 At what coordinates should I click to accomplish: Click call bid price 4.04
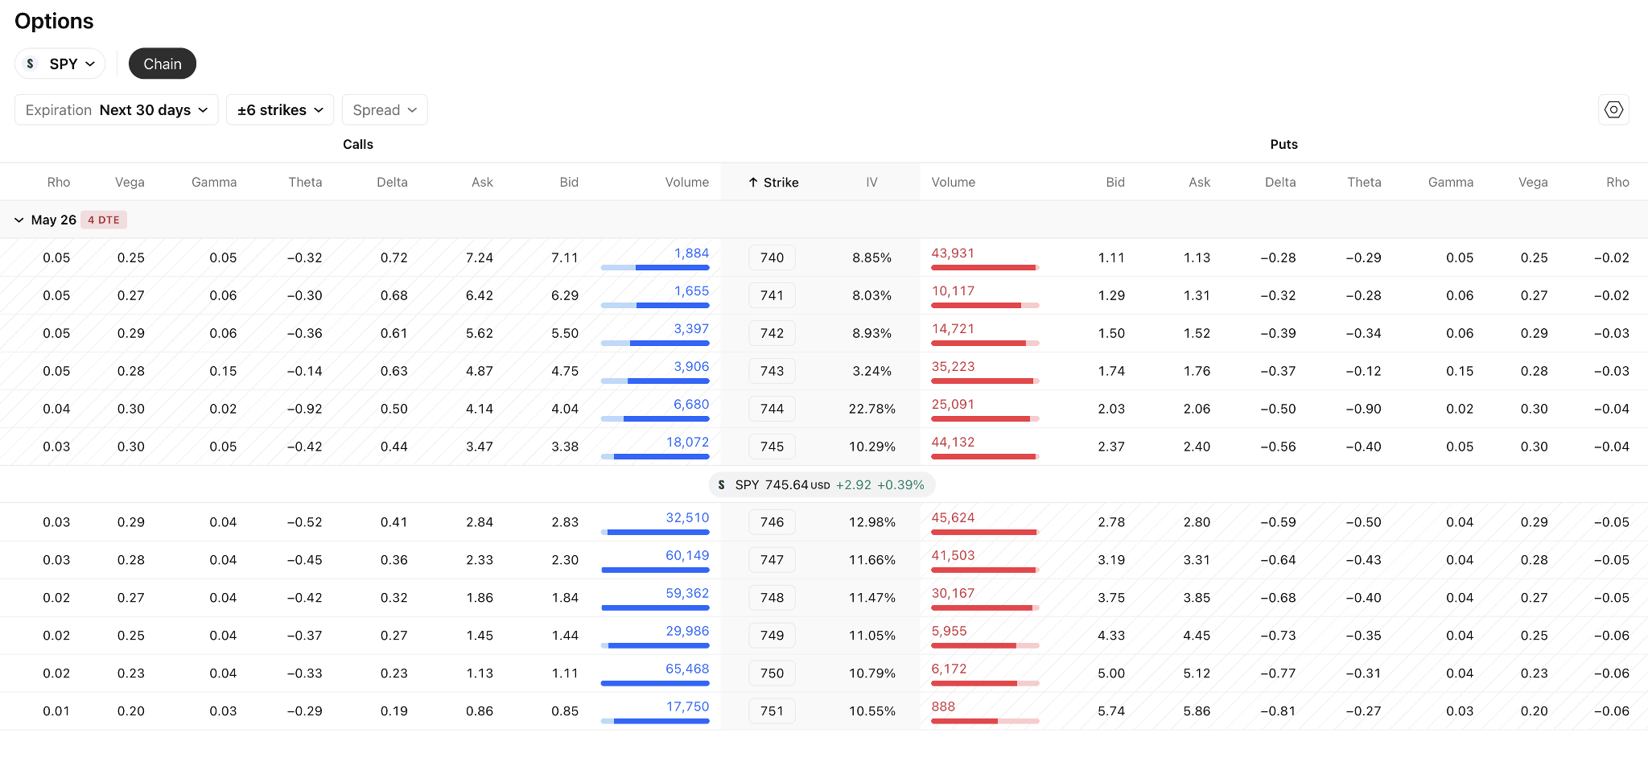coord(565,409)
